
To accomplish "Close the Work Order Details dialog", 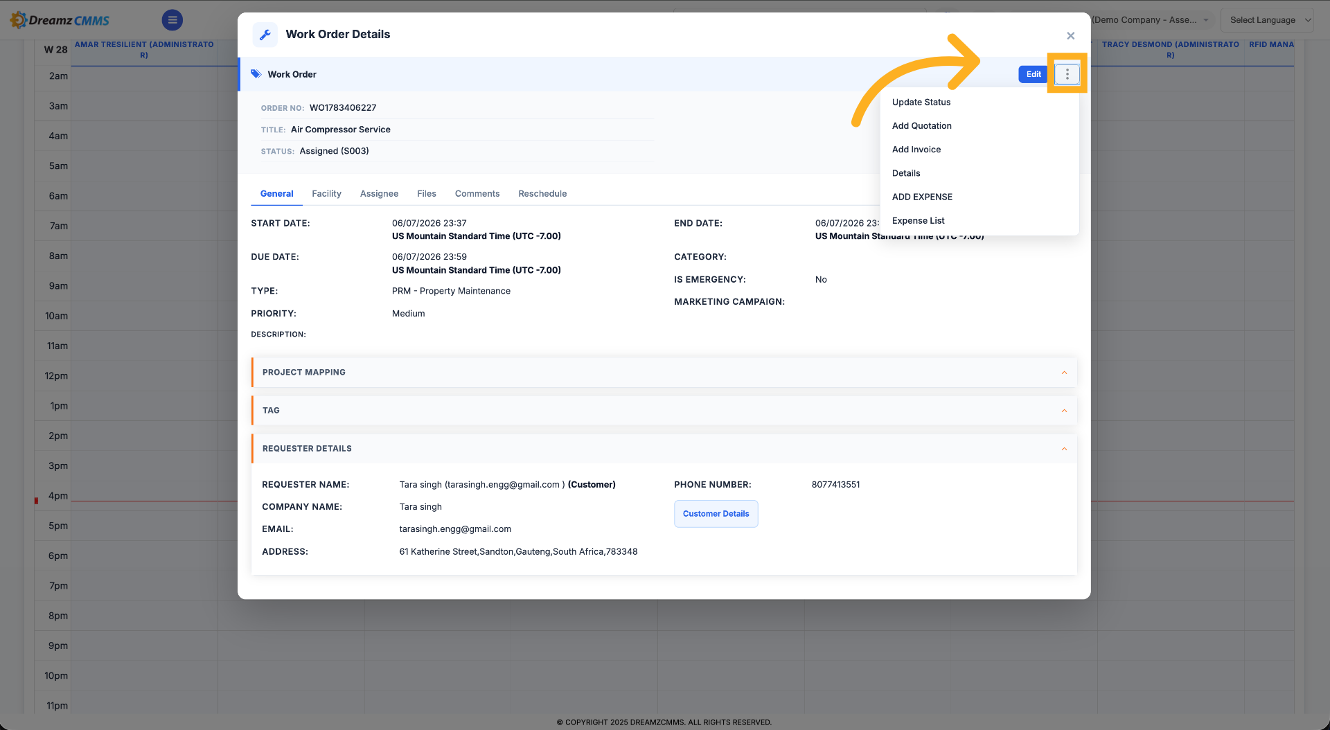I will point(1070,35).
